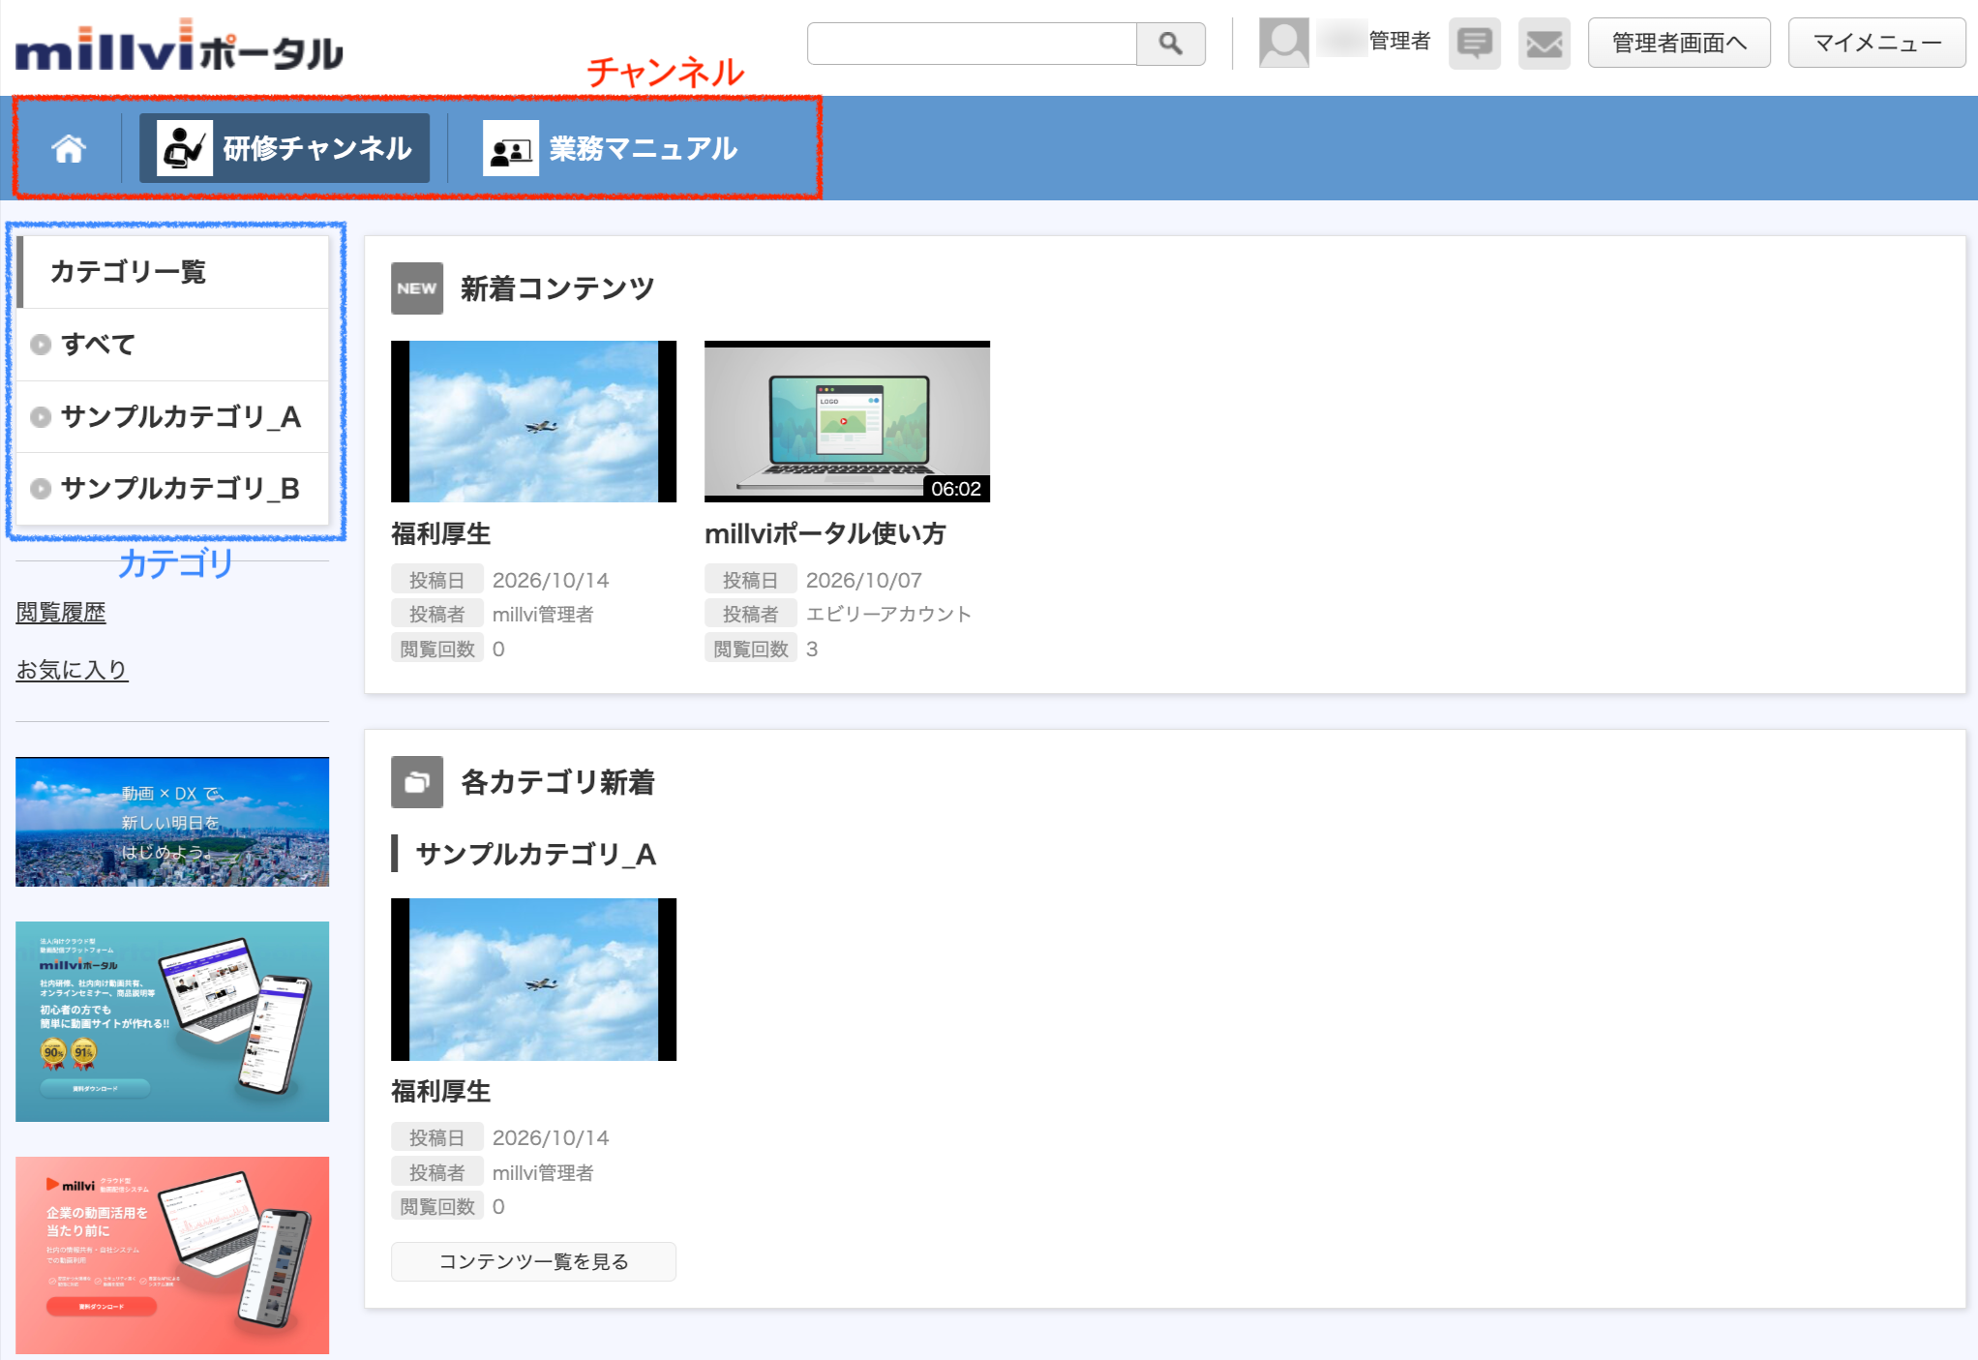Click the 管理者画面へ button
Image resolution: width=1978 pixels, height=1360 pixels.
pyautogui.click(x=1679, y=43)
